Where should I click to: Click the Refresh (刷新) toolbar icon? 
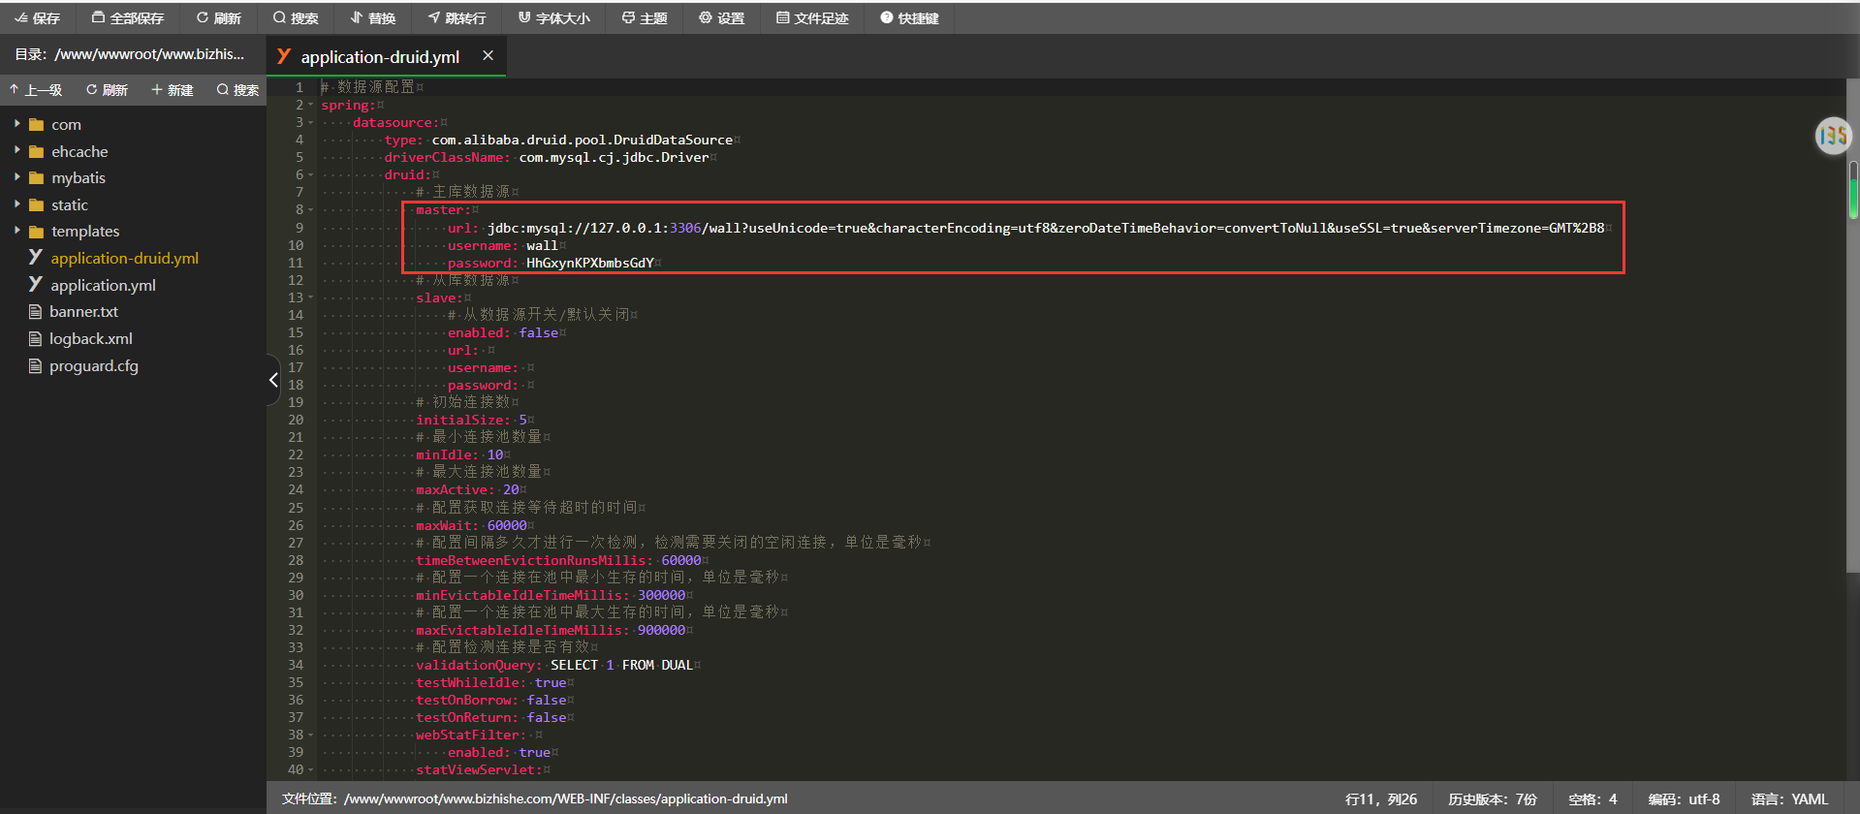pos(218,18)
